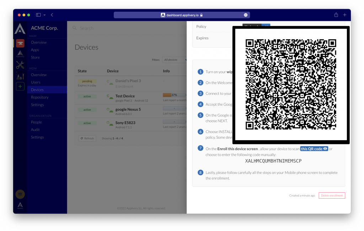Open the address bar more options button
This screenshot has width=364, height=231.
pos(246,15)
